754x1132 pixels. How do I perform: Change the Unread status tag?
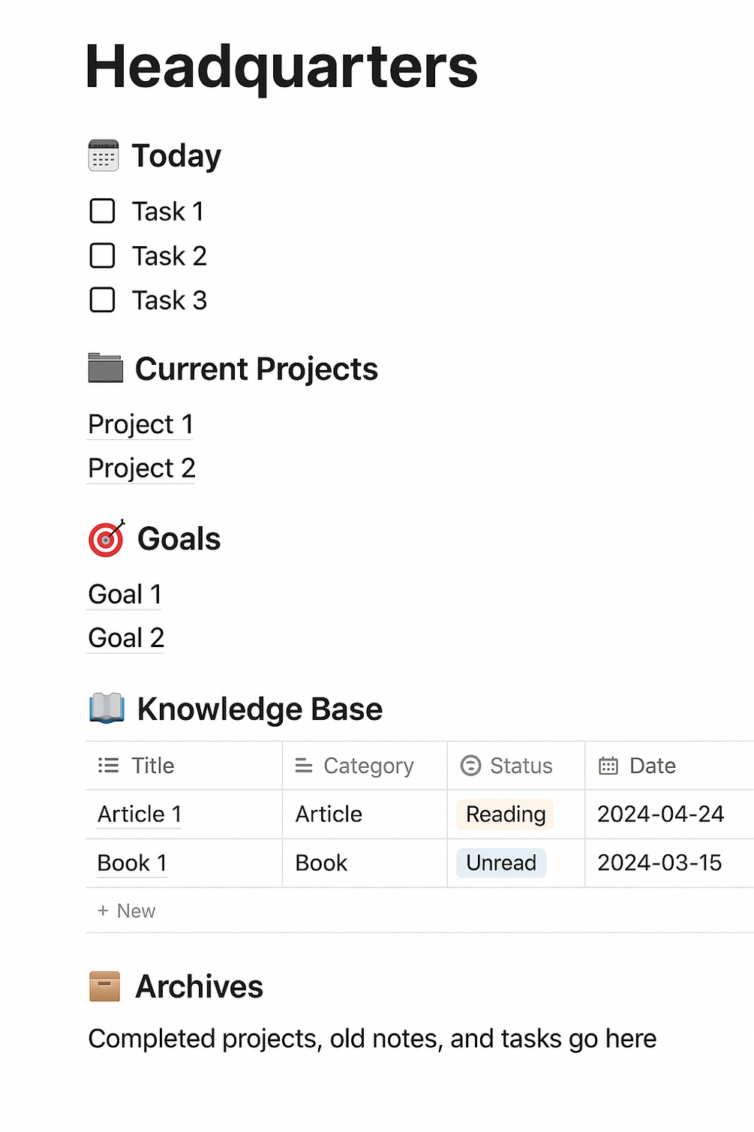click(x=501, y=863)
